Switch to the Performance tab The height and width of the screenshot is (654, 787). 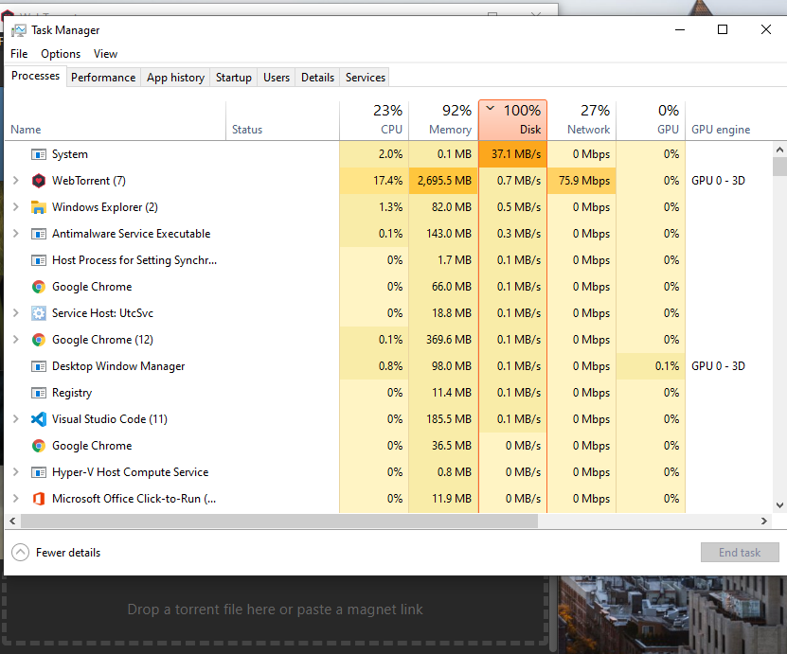[103, 78]
